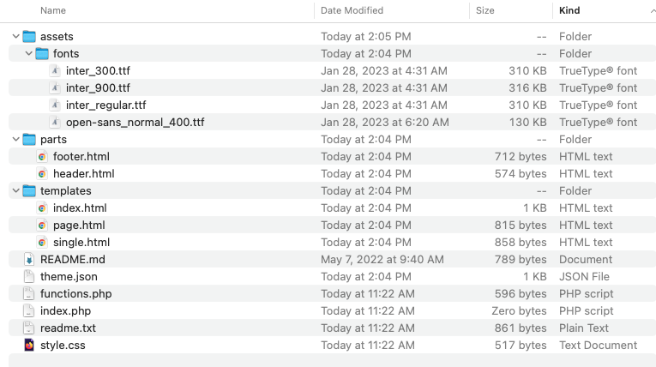Image resolution: width=656 pixels, height=367 pixels.
Task: Select the index.html Chrome icon in templates
Action: click(42, 208)
